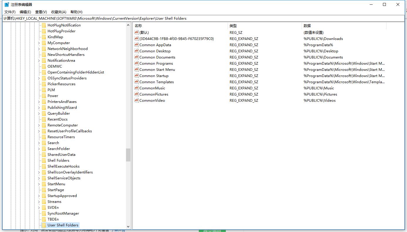
Task: Expand the RemoteComputer key
Action: 39,125
